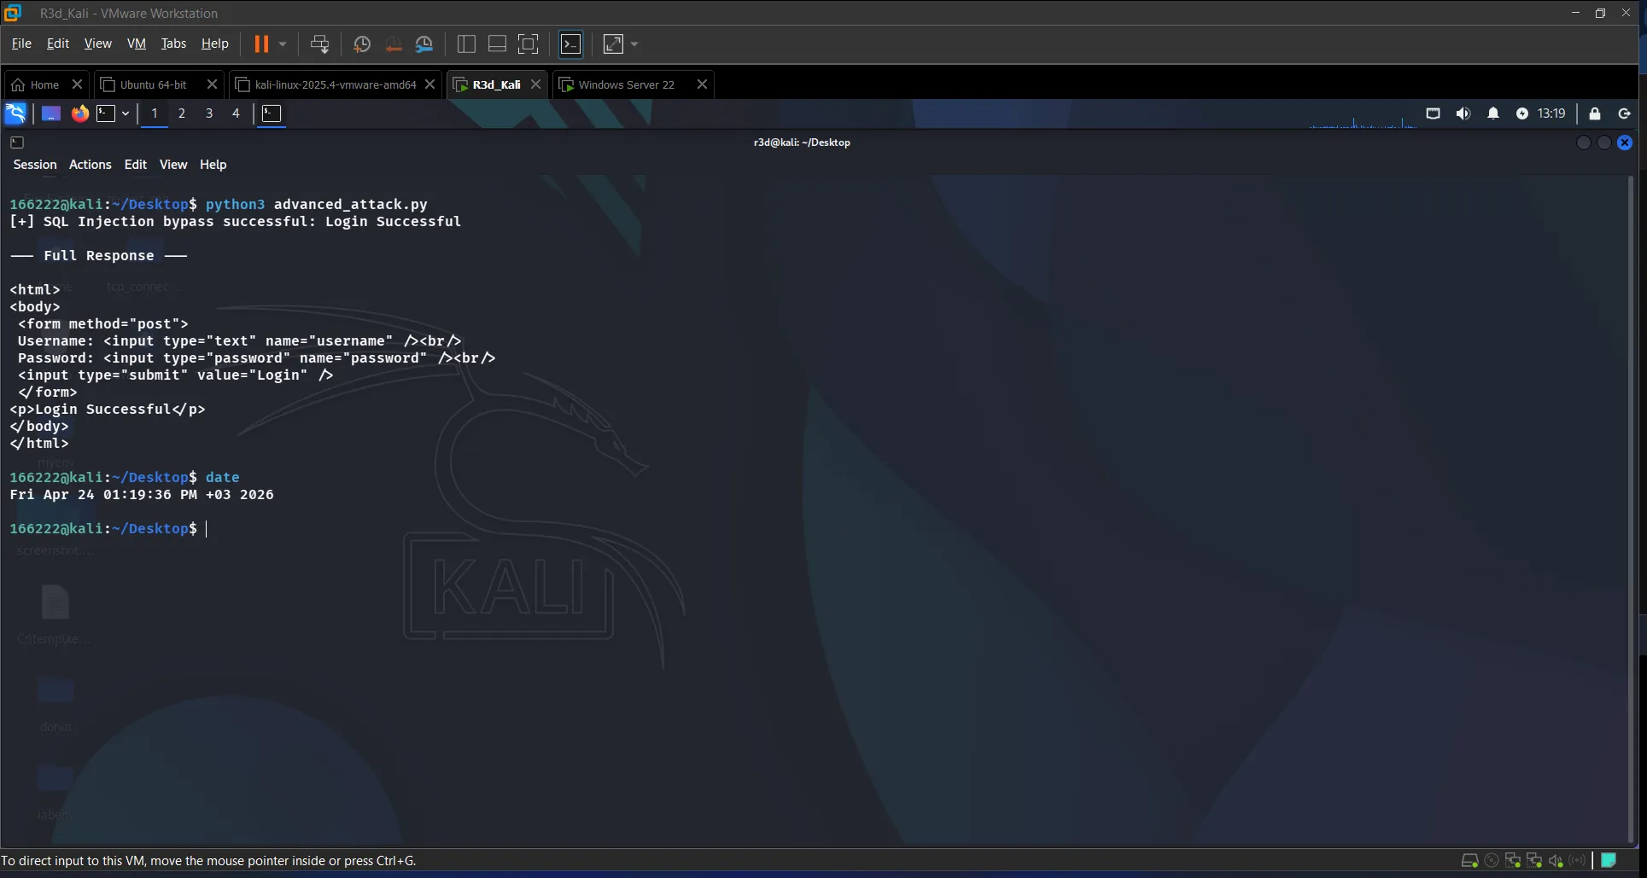Revert the VM to its previous snapshot
Screen dimensions: 1647x878
pyautogui.click(x=393, y=44)
